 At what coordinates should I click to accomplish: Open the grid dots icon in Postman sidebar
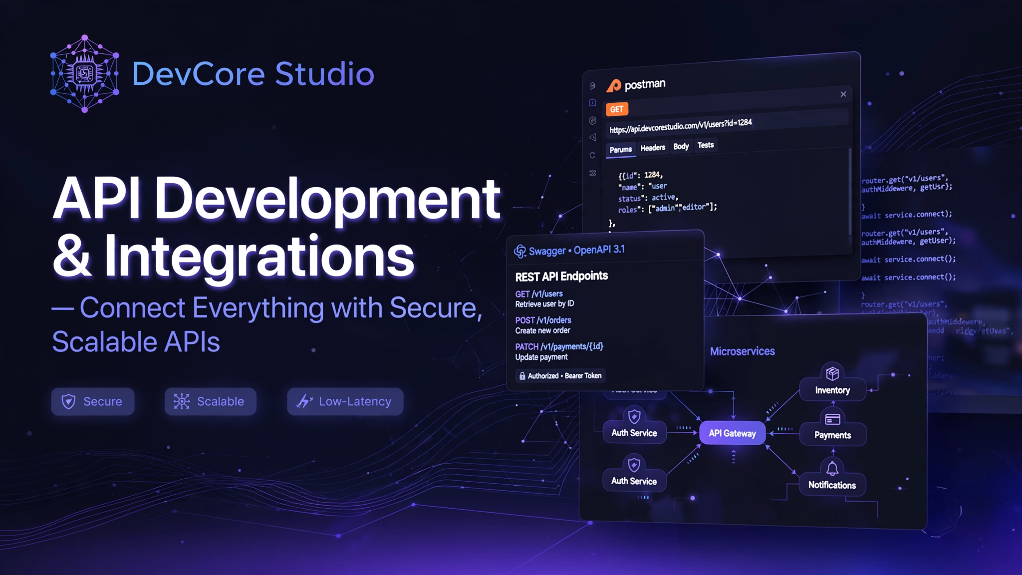[592, 173]
